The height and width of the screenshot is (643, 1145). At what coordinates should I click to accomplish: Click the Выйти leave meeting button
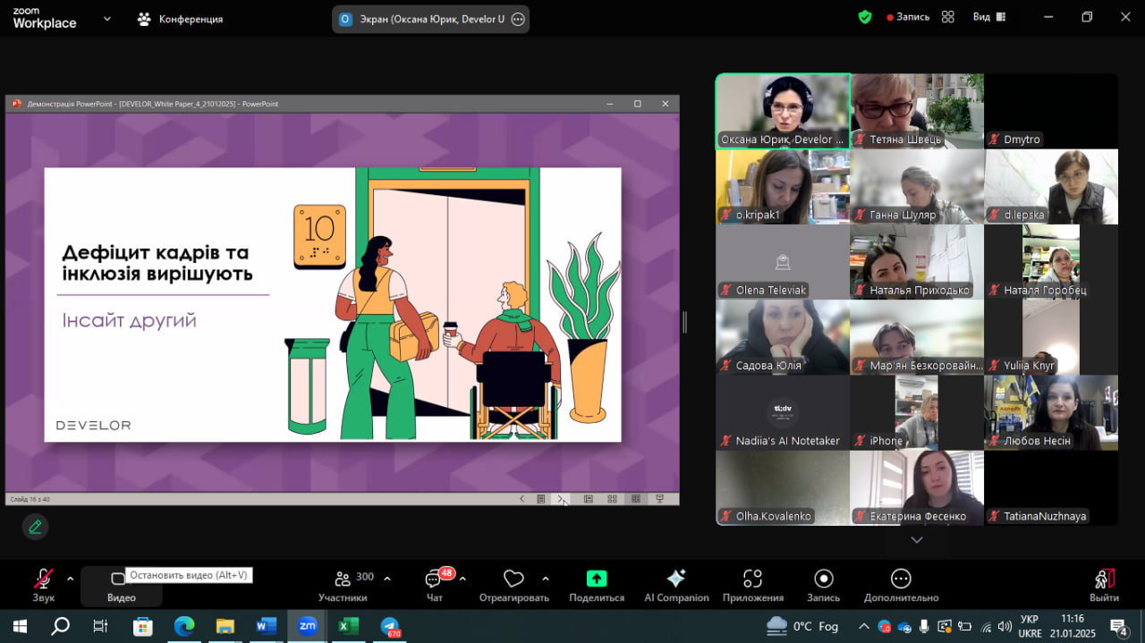(1105, 586)
